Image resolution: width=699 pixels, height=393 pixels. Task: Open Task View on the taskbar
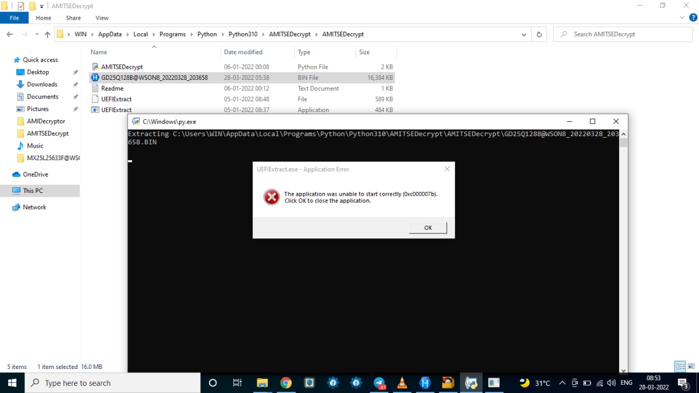(237, 383)
